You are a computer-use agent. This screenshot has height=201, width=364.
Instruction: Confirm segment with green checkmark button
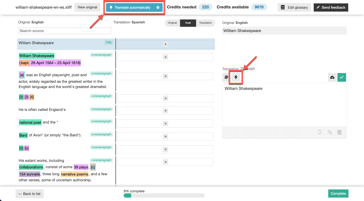[342, 77]
